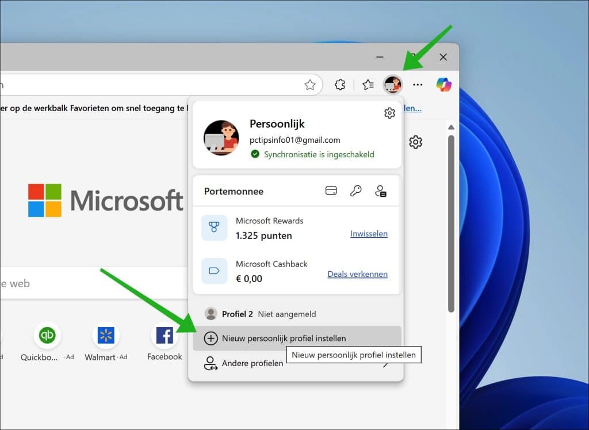Screen dimensions: 589x430
Task: Select Nieuw persoonlijk profiel instellen
Action: (x=297, y=338)
